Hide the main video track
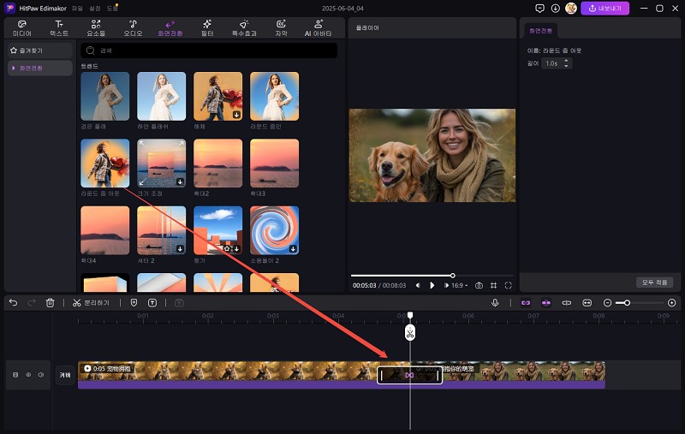685x434 pixels. tap(28, 375)
